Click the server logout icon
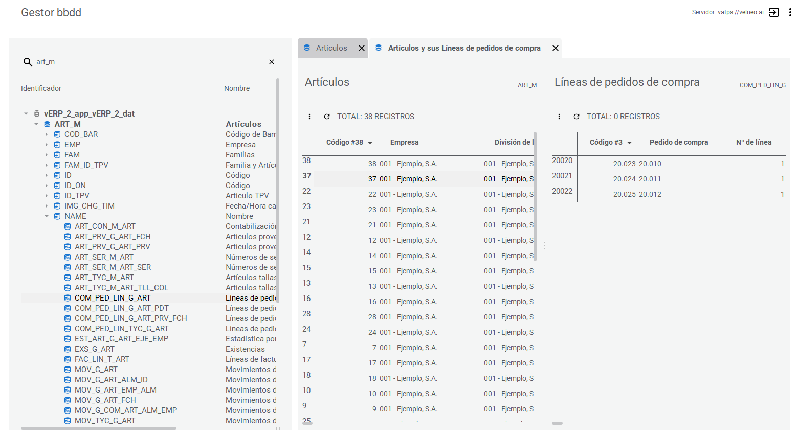Screen dimensions: 798x436 [x=773, y=12]
